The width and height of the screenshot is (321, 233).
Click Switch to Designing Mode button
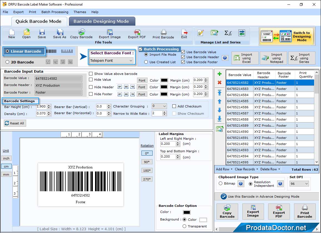(x=287, y=36)
